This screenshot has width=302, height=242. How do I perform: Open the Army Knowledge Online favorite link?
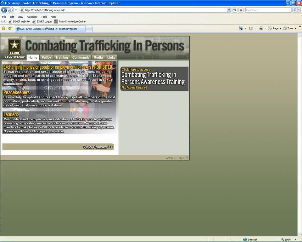pyautogui.click(x=70, y=21)
